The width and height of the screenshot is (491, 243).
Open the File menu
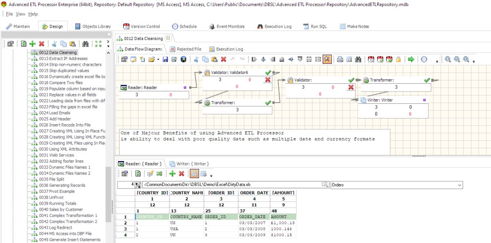[x=9, y=14]
